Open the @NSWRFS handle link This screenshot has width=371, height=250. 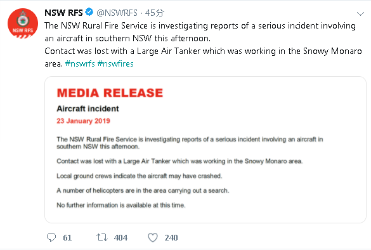click(x=117, y=13)
